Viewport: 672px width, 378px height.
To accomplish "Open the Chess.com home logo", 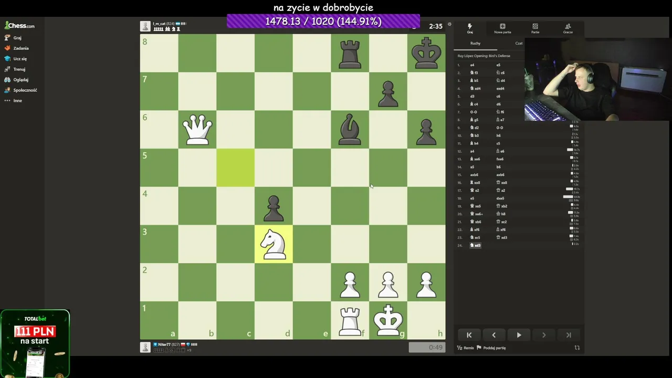I will (19, 26).
